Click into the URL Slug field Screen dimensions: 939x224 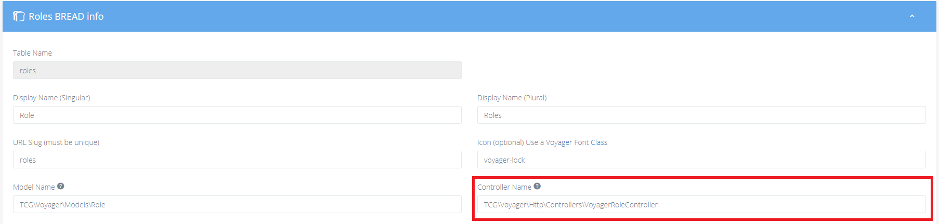(237, 160)
